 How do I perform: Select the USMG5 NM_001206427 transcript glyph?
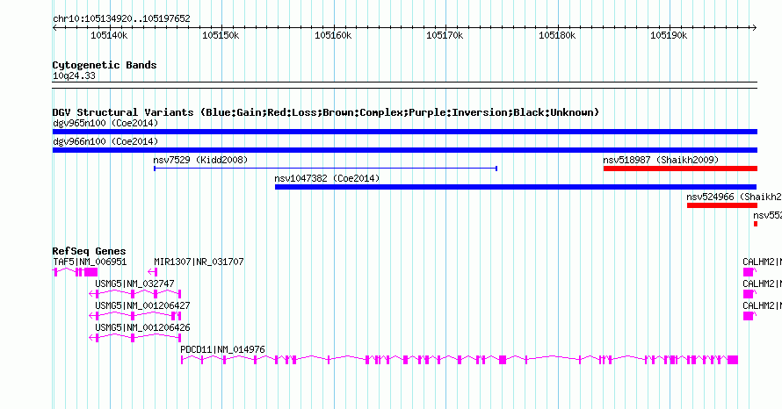134,316
